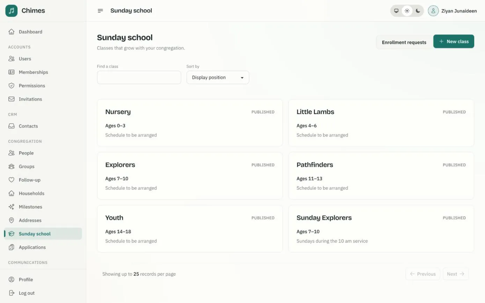Click the Addresses map pin icon

[12, 220]
